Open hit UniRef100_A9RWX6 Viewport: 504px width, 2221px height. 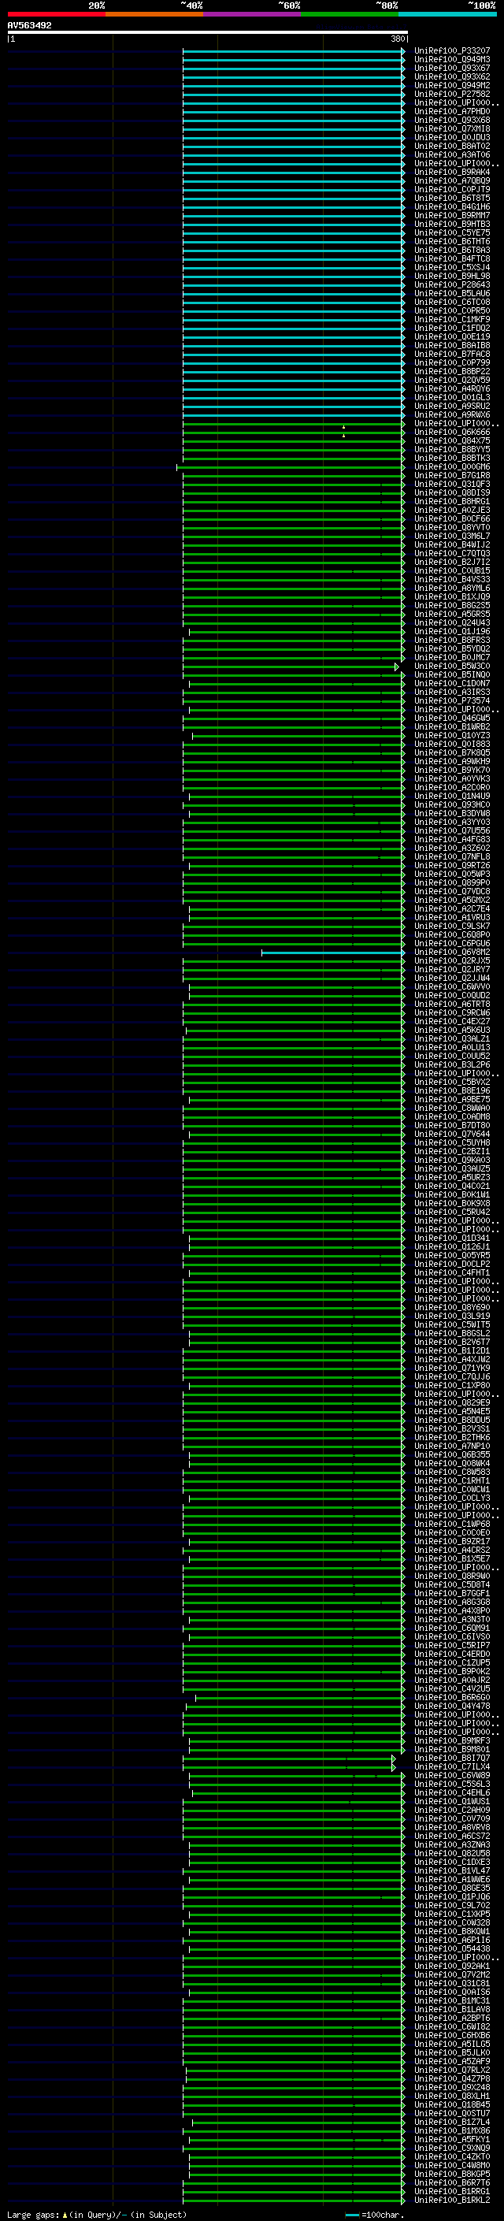pyautogui.click(x=452, y=414)
